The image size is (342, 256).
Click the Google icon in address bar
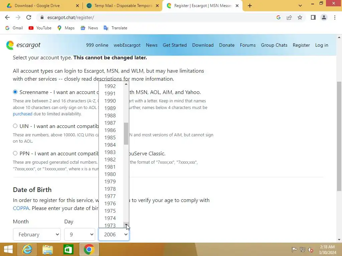tap(278, 17)
